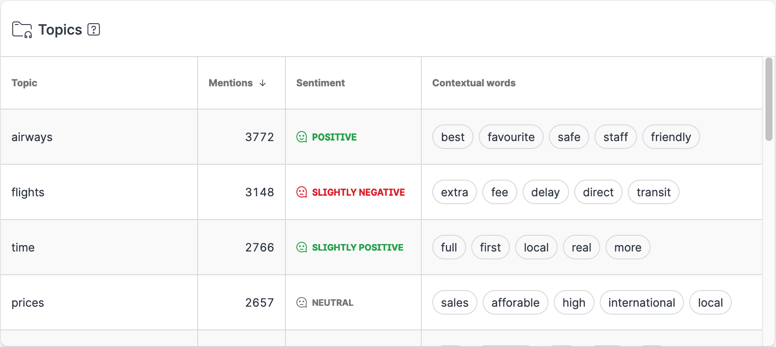Select the slightly positive sentiment icon for time
Image resolution: width=776 pixels, height=347 pixels.
click(x=302, y=247)
